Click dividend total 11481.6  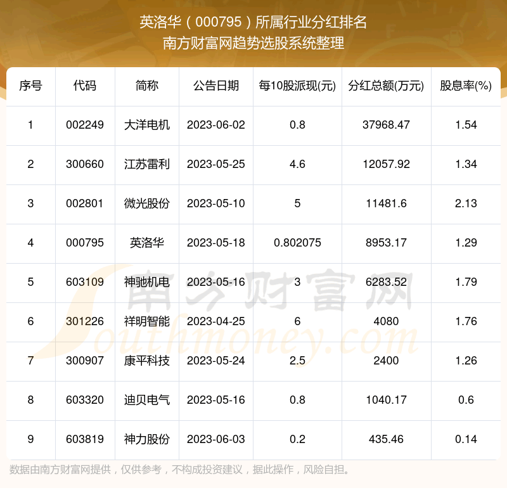tap(386, 203)
